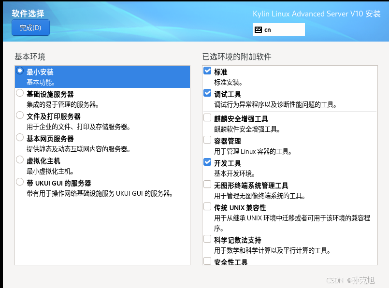Image resolution: width=389 pixels, height=288 pixels.
Task: Click 用于管理无图像终端系统的工具。 description
Action: (260, 196)
